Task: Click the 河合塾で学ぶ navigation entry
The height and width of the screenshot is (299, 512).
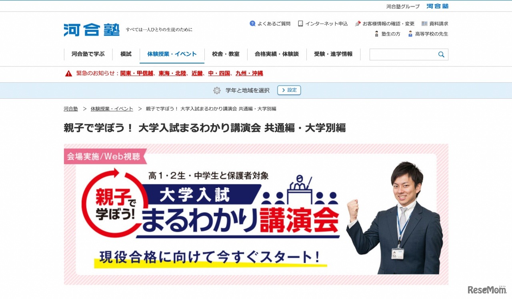Action: coord(88,54)
